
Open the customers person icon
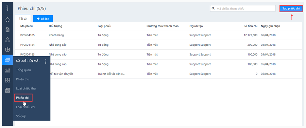pos(7,40)
